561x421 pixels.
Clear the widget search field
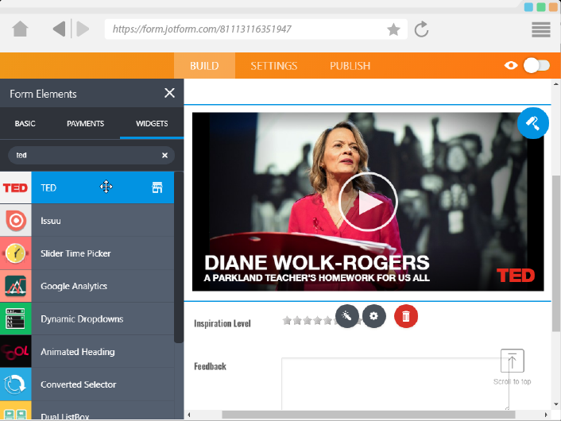[164, 156]
